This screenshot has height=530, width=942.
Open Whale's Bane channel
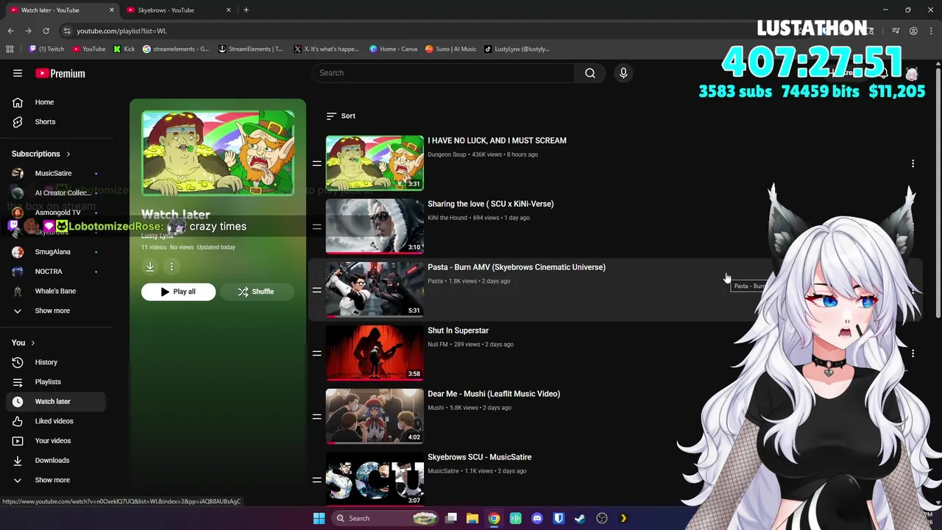pos(56,291)
